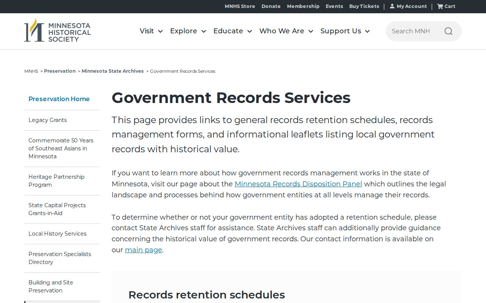
Task: Open Heritage Partnership Program sidebar link
Action: (57, 181)
